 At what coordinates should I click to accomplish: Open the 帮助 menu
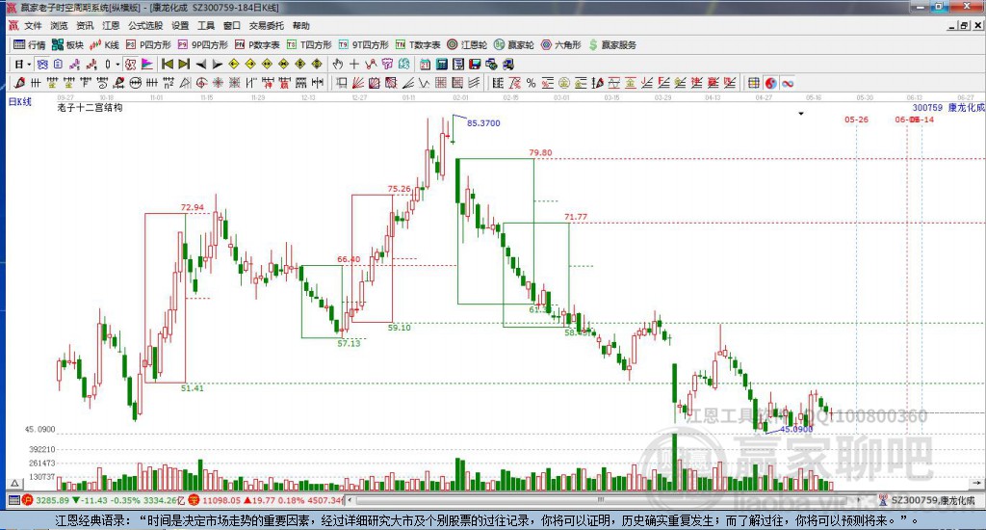(301, 26)
